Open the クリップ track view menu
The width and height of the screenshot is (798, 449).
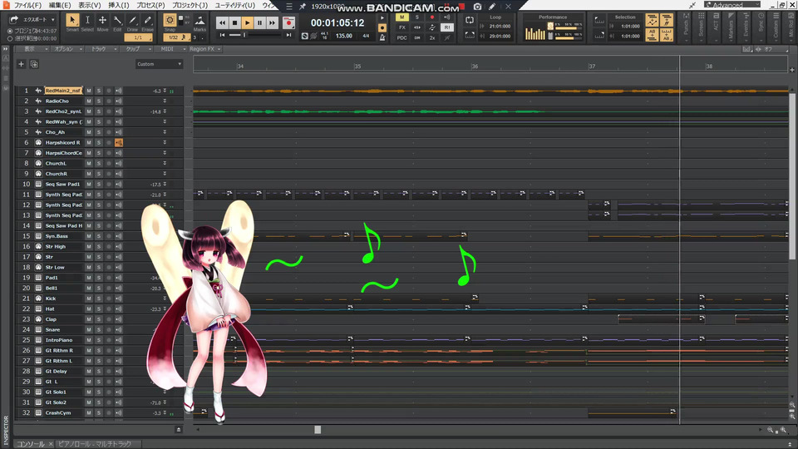(136, 49)
